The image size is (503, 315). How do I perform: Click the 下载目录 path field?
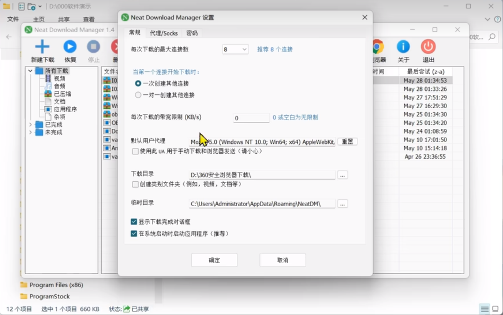point(262,175)
